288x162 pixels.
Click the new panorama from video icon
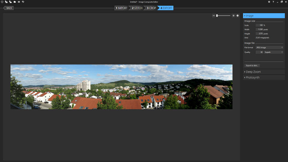click(x=10, y=2)
